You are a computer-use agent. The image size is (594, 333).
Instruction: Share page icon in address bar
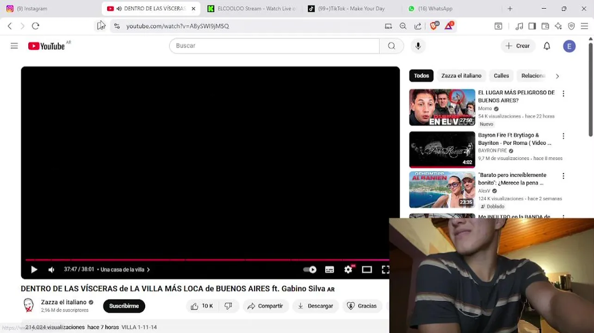(418, 26)
